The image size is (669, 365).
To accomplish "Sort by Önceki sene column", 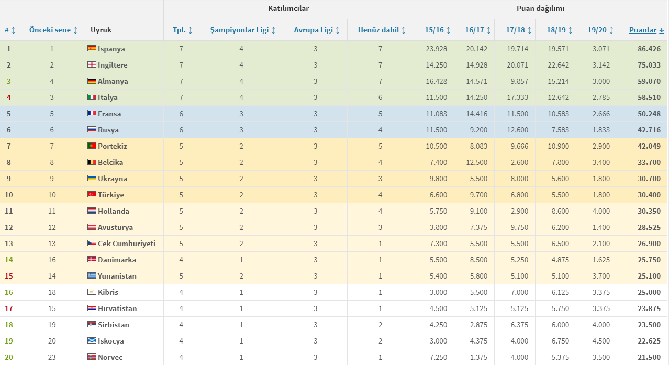I will [53, 30].
